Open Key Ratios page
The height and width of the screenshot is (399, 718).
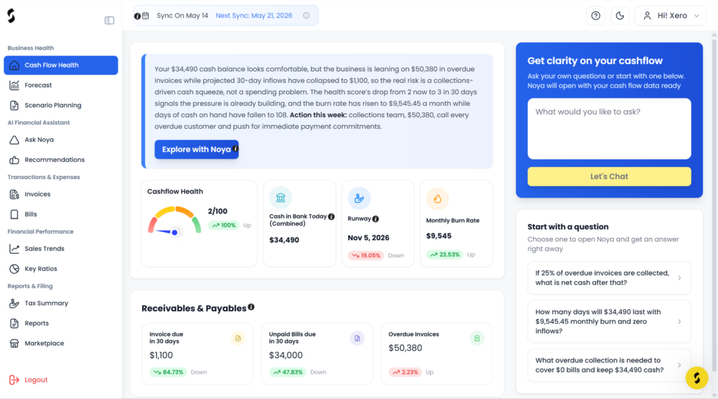pyautogui.click(x=61, y=269)
